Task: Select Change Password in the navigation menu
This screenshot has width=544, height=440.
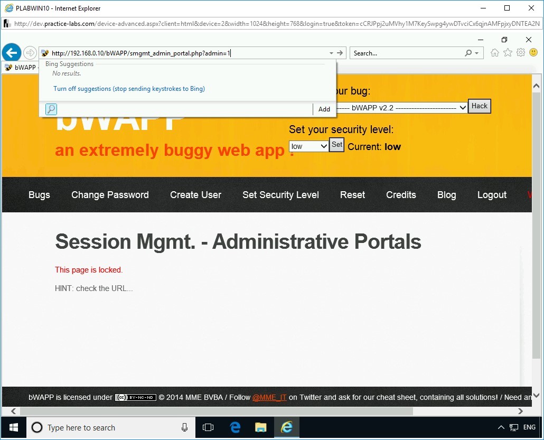Action: pos(110,195)
